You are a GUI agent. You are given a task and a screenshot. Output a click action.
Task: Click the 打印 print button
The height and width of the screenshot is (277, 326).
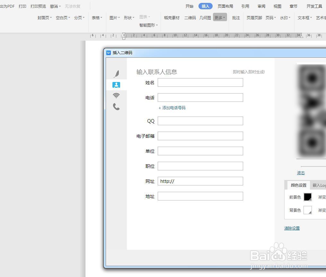22,6
